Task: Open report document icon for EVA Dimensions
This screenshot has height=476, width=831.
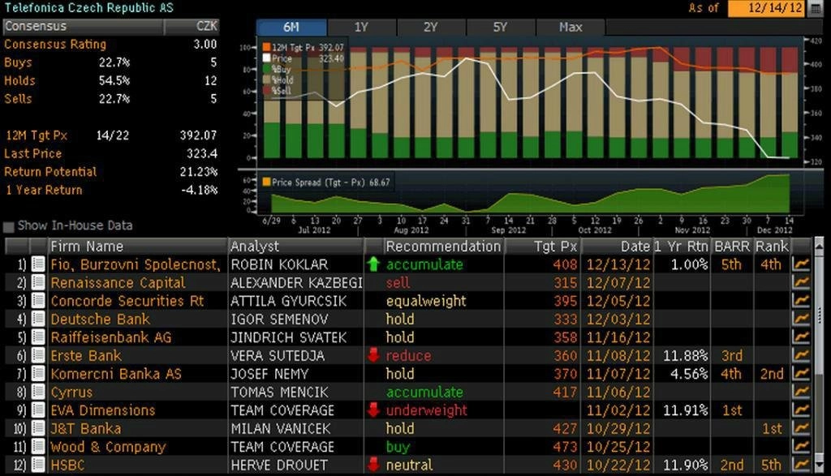Action: (x=37, y=410)
